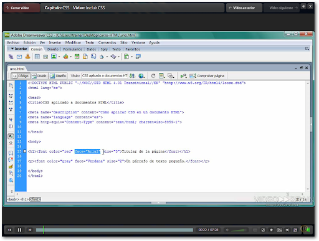Click Wrap Tag pencil icon
This screenshot has height=241, width=319.
[x=11, y=166]
